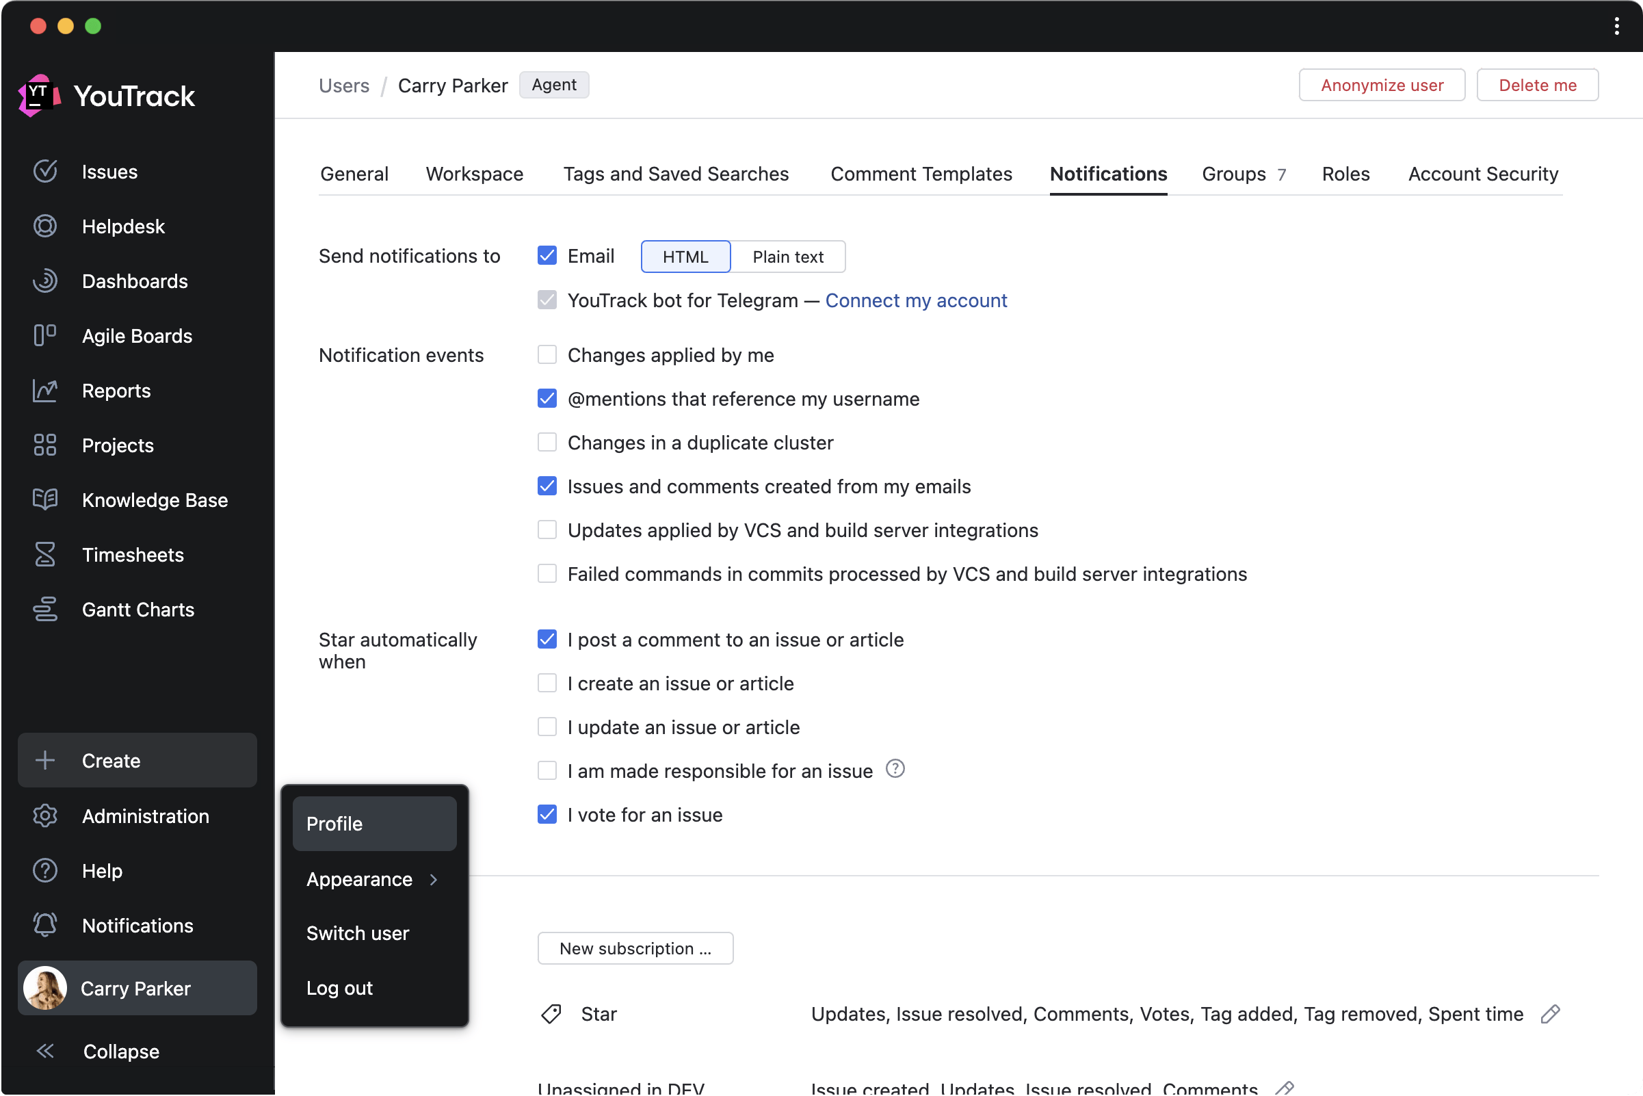The width and height of the screenshot is (1643, 1096).
Task: Click help icon beside responsible for issue
Action: pyautogui.click(x=895, y=769)
